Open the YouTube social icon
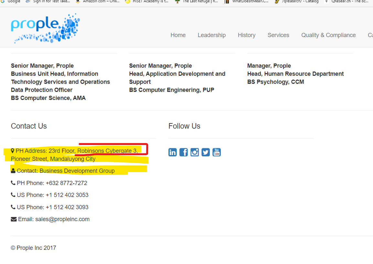Image resolution: width=373 pixels, height=264 pixels. tap(217, 152)
